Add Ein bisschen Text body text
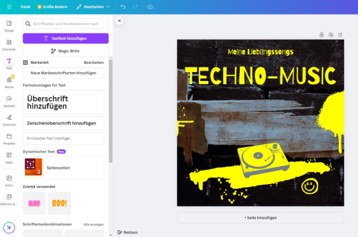358x237 pixels. (63, 138)
